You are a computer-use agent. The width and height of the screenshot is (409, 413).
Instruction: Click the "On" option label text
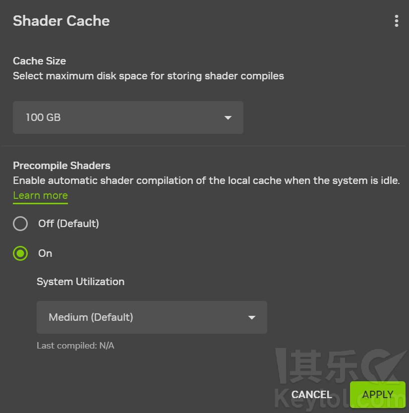pos(45,253)
